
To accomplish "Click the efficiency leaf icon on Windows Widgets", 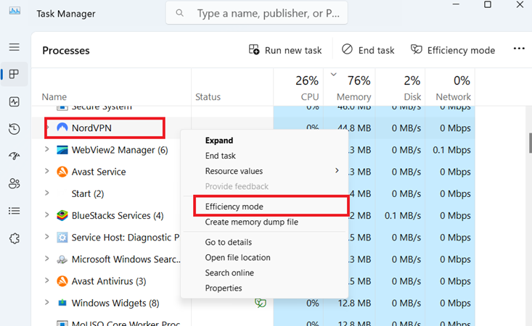I will 261,303.
